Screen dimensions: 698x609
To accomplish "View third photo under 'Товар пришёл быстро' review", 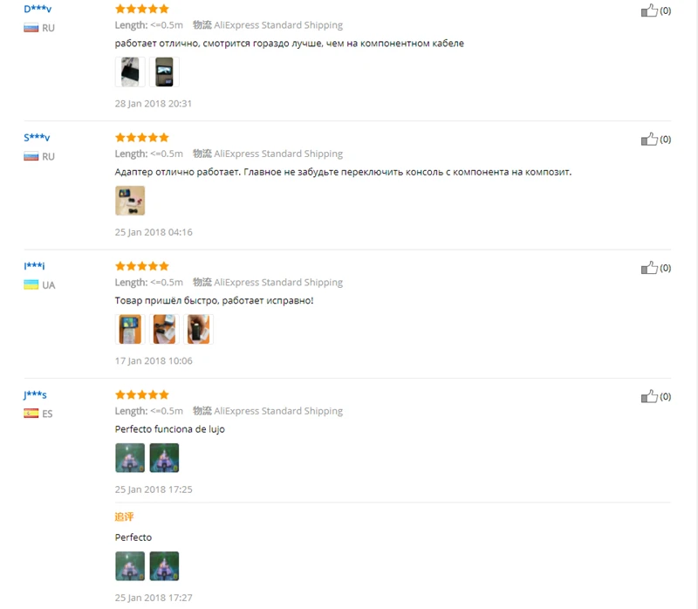I will 199,329.
